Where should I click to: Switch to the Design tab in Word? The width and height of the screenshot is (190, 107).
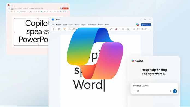[x=77, y=25]
